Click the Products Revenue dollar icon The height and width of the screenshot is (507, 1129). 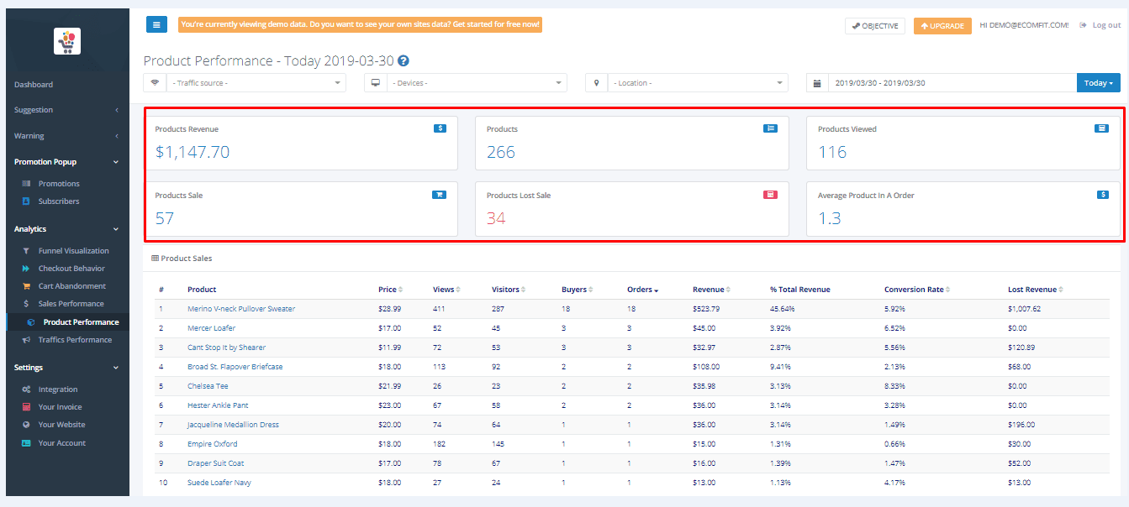(440, 128)
